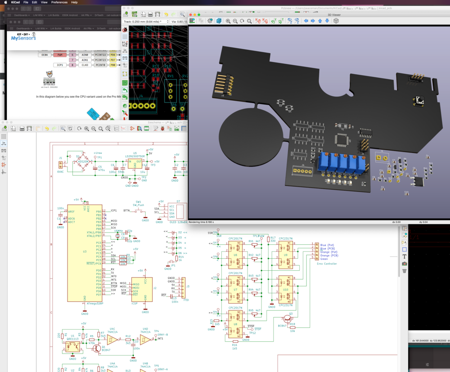The height and width of the screenshot is (372, 450).
Task: Toggle grid display in the schematic editor
Action: (x=4, y=136)
